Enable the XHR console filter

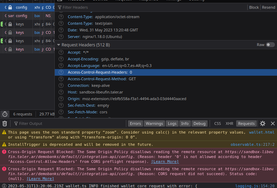(229, 123)
